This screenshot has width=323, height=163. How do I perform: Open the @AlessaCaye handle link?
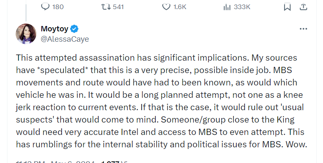click(x=65, y=39)
